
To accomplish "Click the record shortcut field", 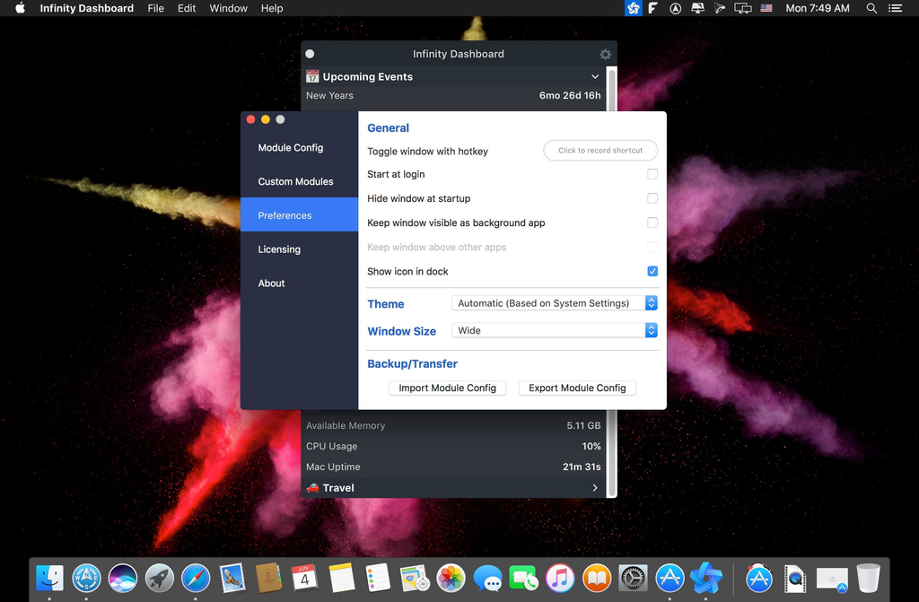I will coord(600,151).
